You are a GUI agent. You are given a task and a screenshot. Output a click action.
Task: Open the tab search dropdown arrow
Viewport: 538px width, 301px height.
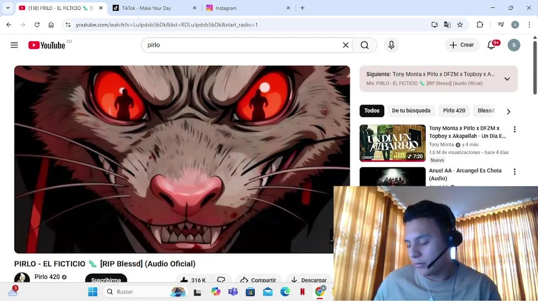(8, 8)
